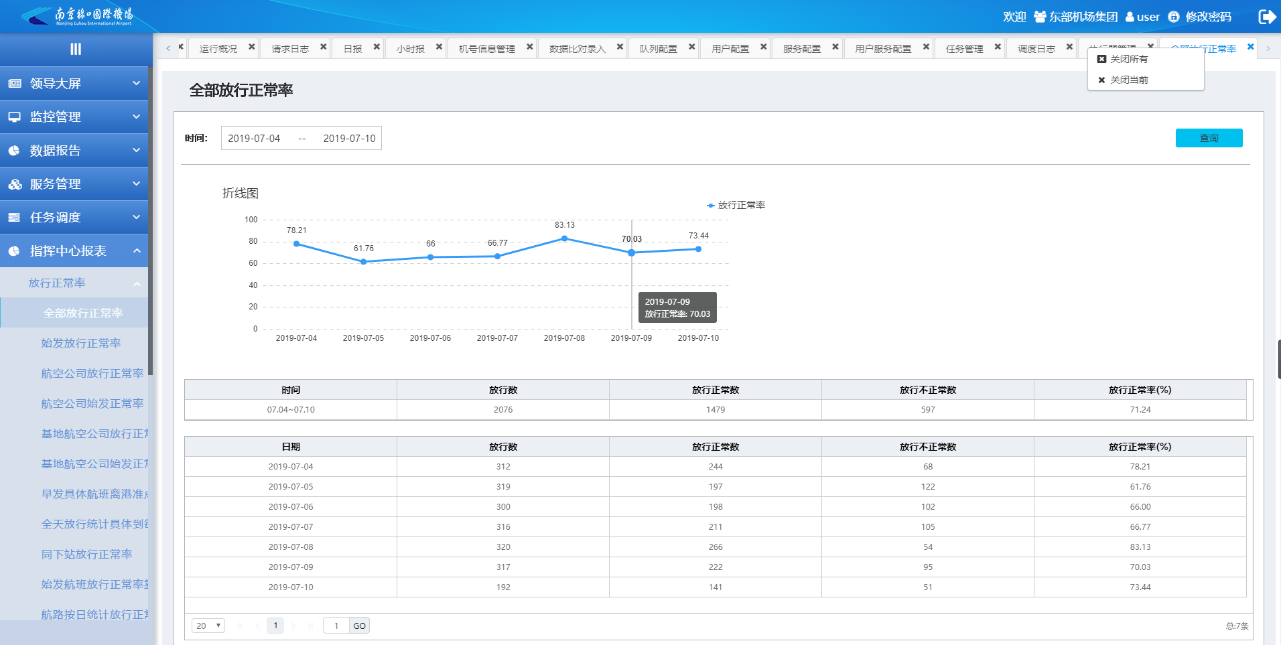
Task: Collapse sidebar using the menu bars icon
Action: [75, 49]
